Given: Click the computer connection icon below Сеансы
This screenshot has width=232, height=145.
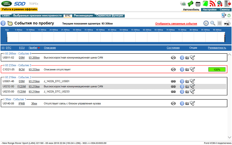Looking at the screenshot, I should pyautogui.click(x=224, y=15).
